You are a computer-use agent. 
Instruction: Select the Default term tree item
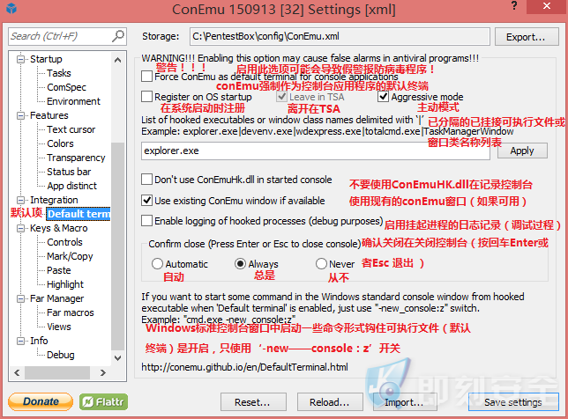click(78, 214)
